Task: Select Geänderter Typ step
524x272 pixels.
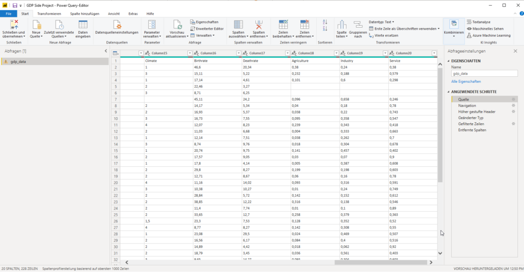Action: (x=471, y=118)
